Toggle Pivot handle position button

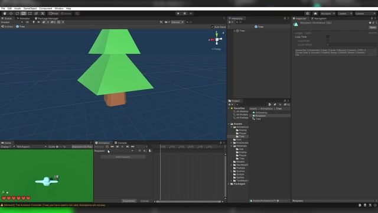(x=54, y=14)
